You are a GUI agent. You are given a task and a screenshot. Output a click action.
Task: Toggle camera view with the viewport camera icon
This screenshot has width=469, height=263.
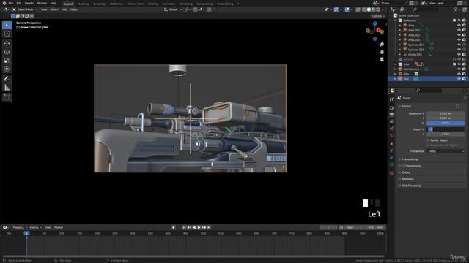pos(382,59)
